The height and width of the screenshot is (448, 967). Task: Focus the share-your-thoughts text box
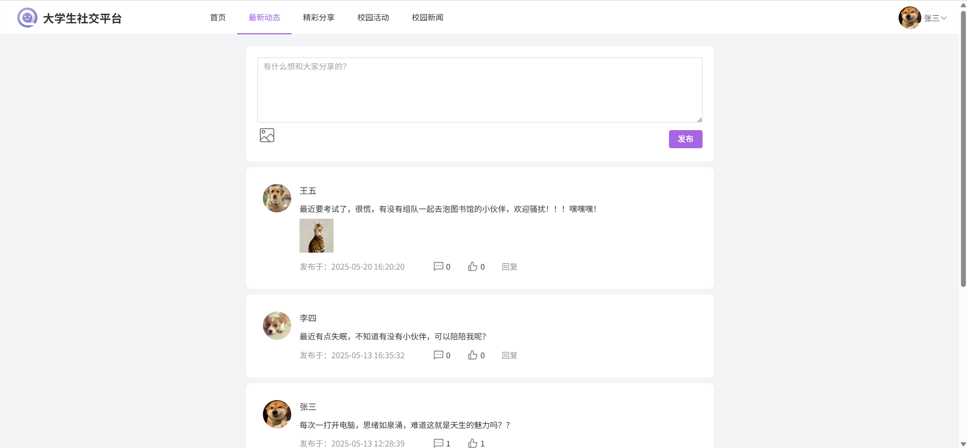[x=480, y=90]
